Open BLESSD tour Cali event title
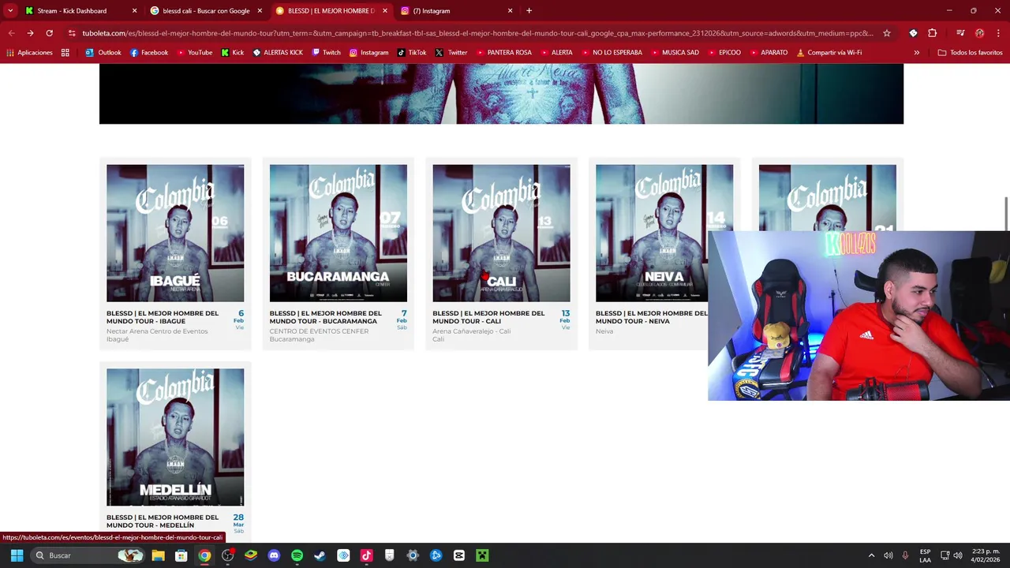 coord(488,317)
